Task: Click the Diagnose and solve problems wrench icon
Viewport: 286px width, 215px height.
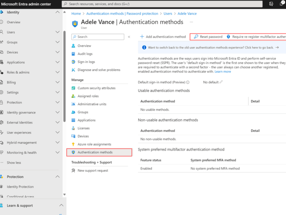Action: (73, 70)
